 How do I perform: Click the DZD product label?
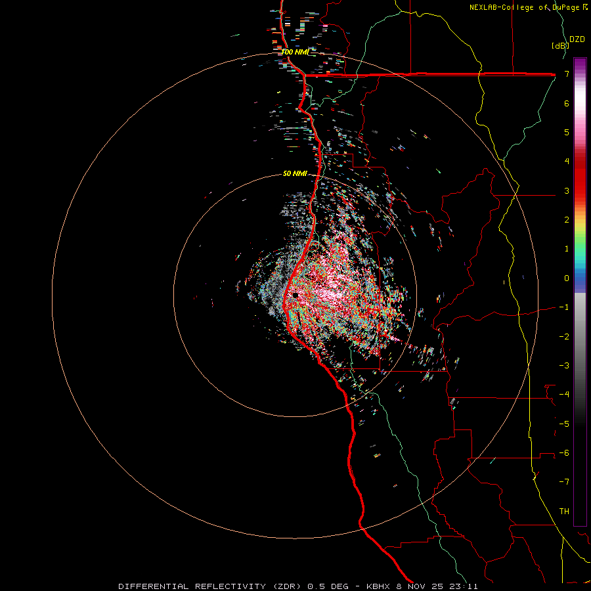coord(577,39)
